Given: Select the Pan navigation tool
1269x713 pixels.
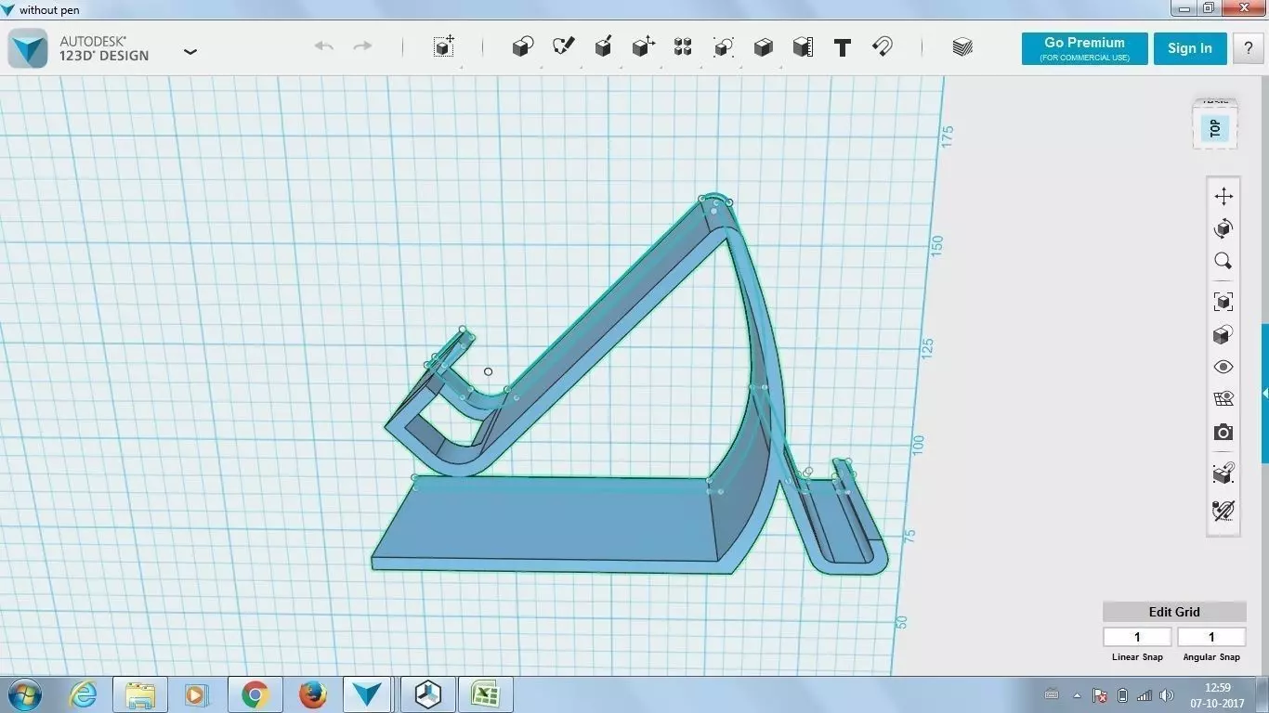Looking at the screenshot, I should point(1223,196).
